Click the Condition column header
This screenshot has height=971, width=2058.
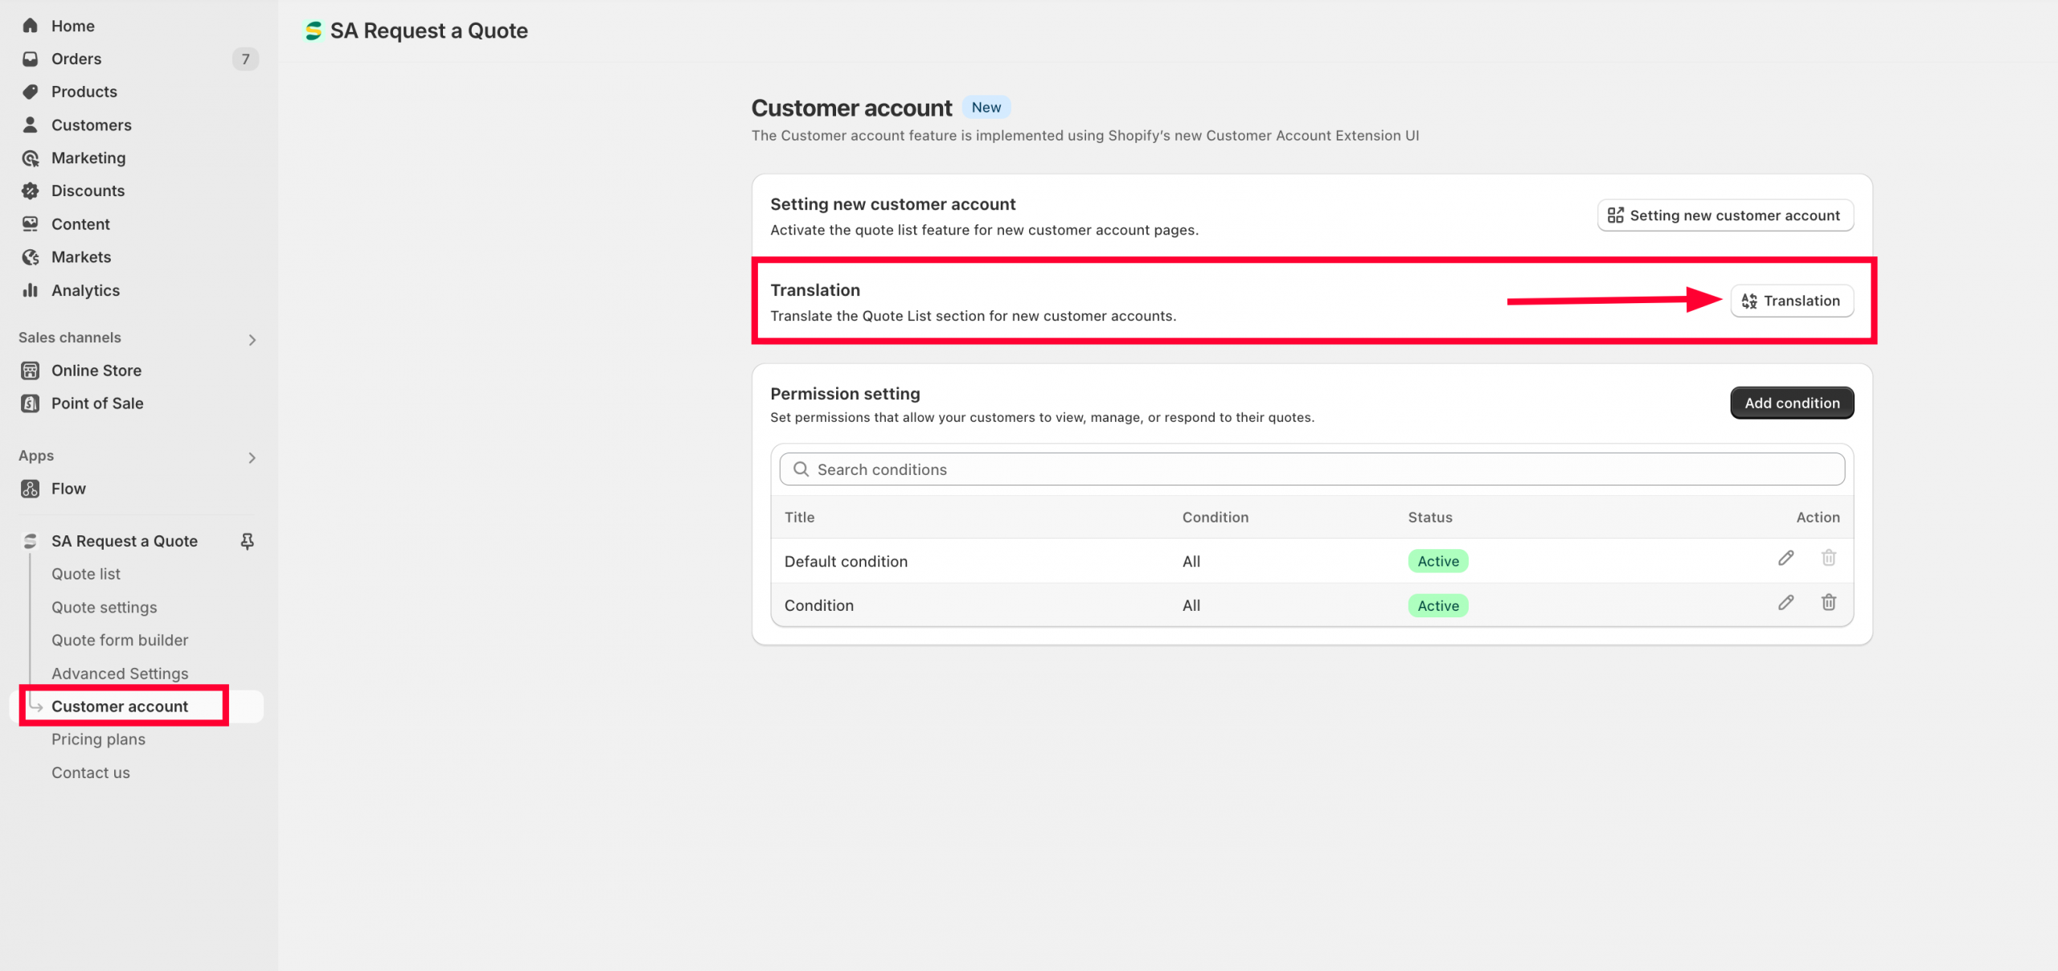click(1216, 518)
